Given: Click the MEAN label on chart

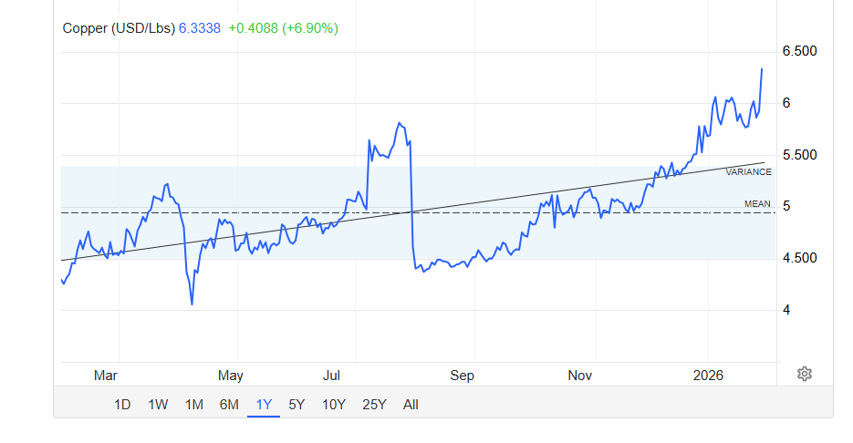Looking at the screenshot, I should point(757,204).
